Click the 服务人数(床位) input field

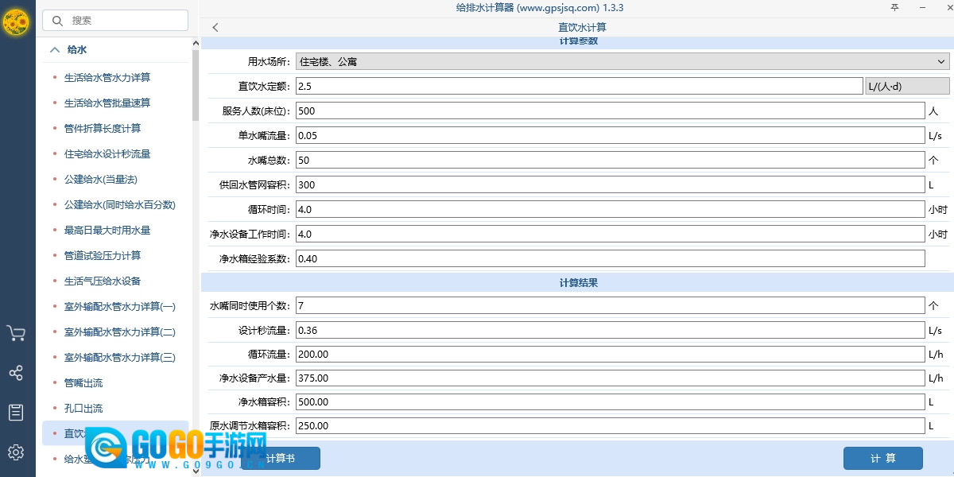[x=610, y=111]
